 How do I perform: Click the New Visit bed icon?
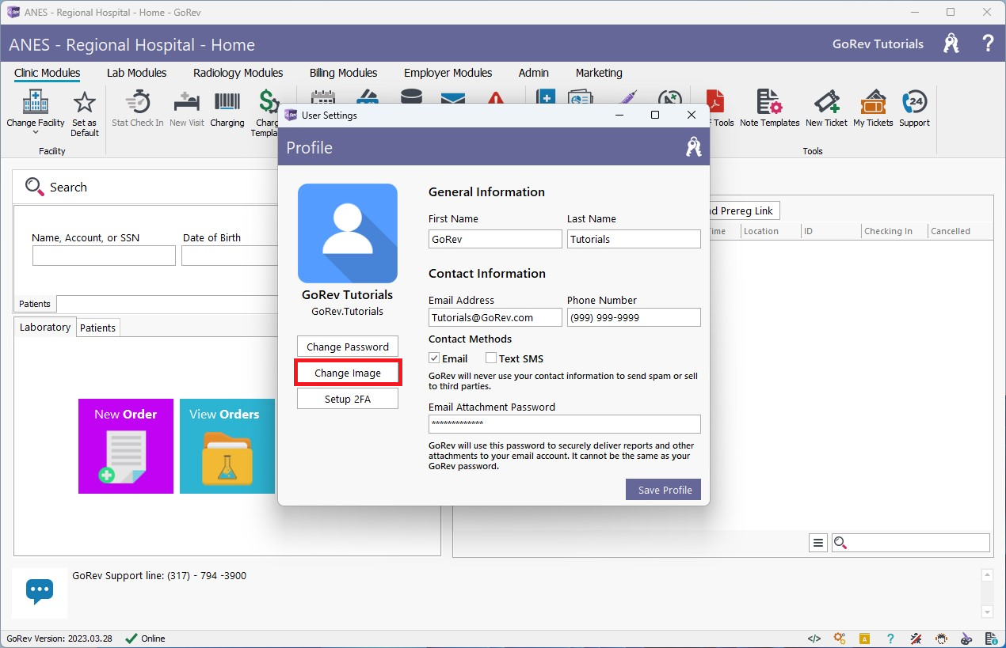(x=186, y=102)
